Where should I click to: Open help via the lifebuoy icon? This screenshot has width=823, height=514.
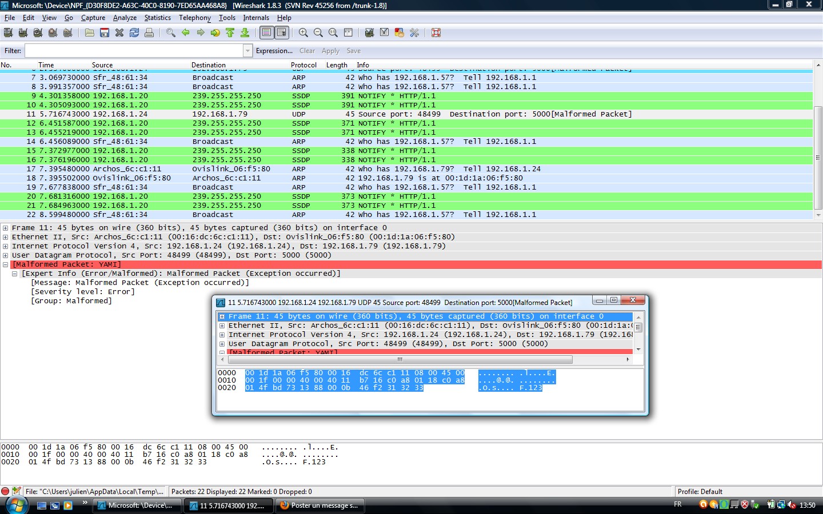click(436, 33)
